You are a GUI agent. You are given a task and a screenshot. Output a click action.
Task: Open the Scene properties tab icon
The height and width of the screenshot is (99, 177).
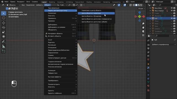pyautogui.click(x=148, y=56)
